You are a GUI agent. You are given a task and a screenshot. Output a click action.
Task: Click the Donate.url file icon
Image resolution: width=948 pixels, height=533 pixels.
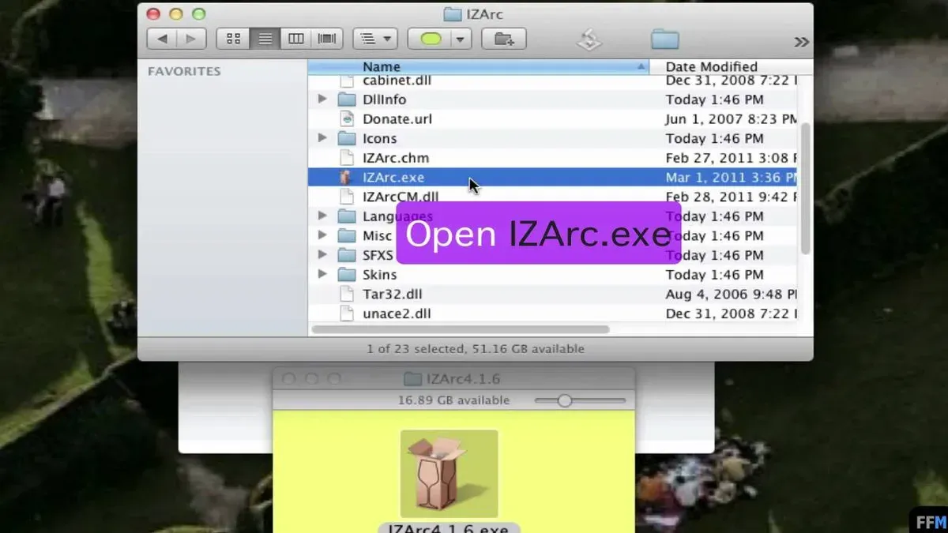pyautogui.click(x=347, y=119)
